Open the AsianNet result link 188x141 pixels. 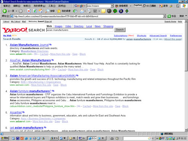coord(16,112)
